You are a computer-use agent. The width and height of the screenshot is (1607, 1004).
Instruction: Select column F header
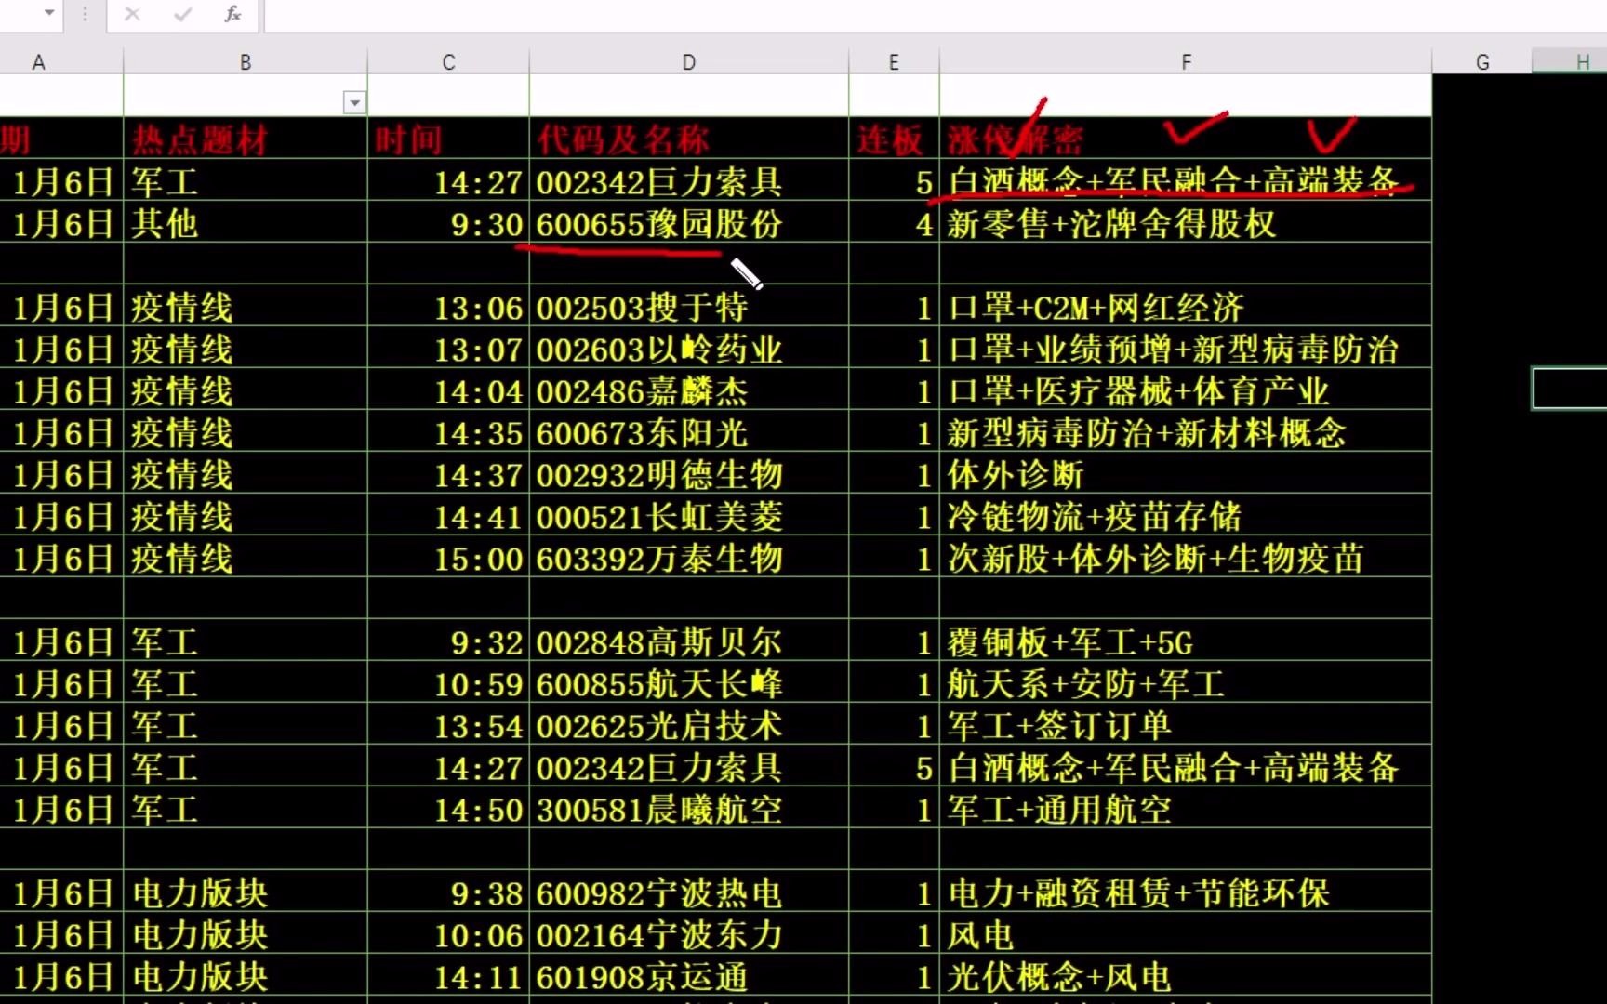click(x=1186, y=62)
